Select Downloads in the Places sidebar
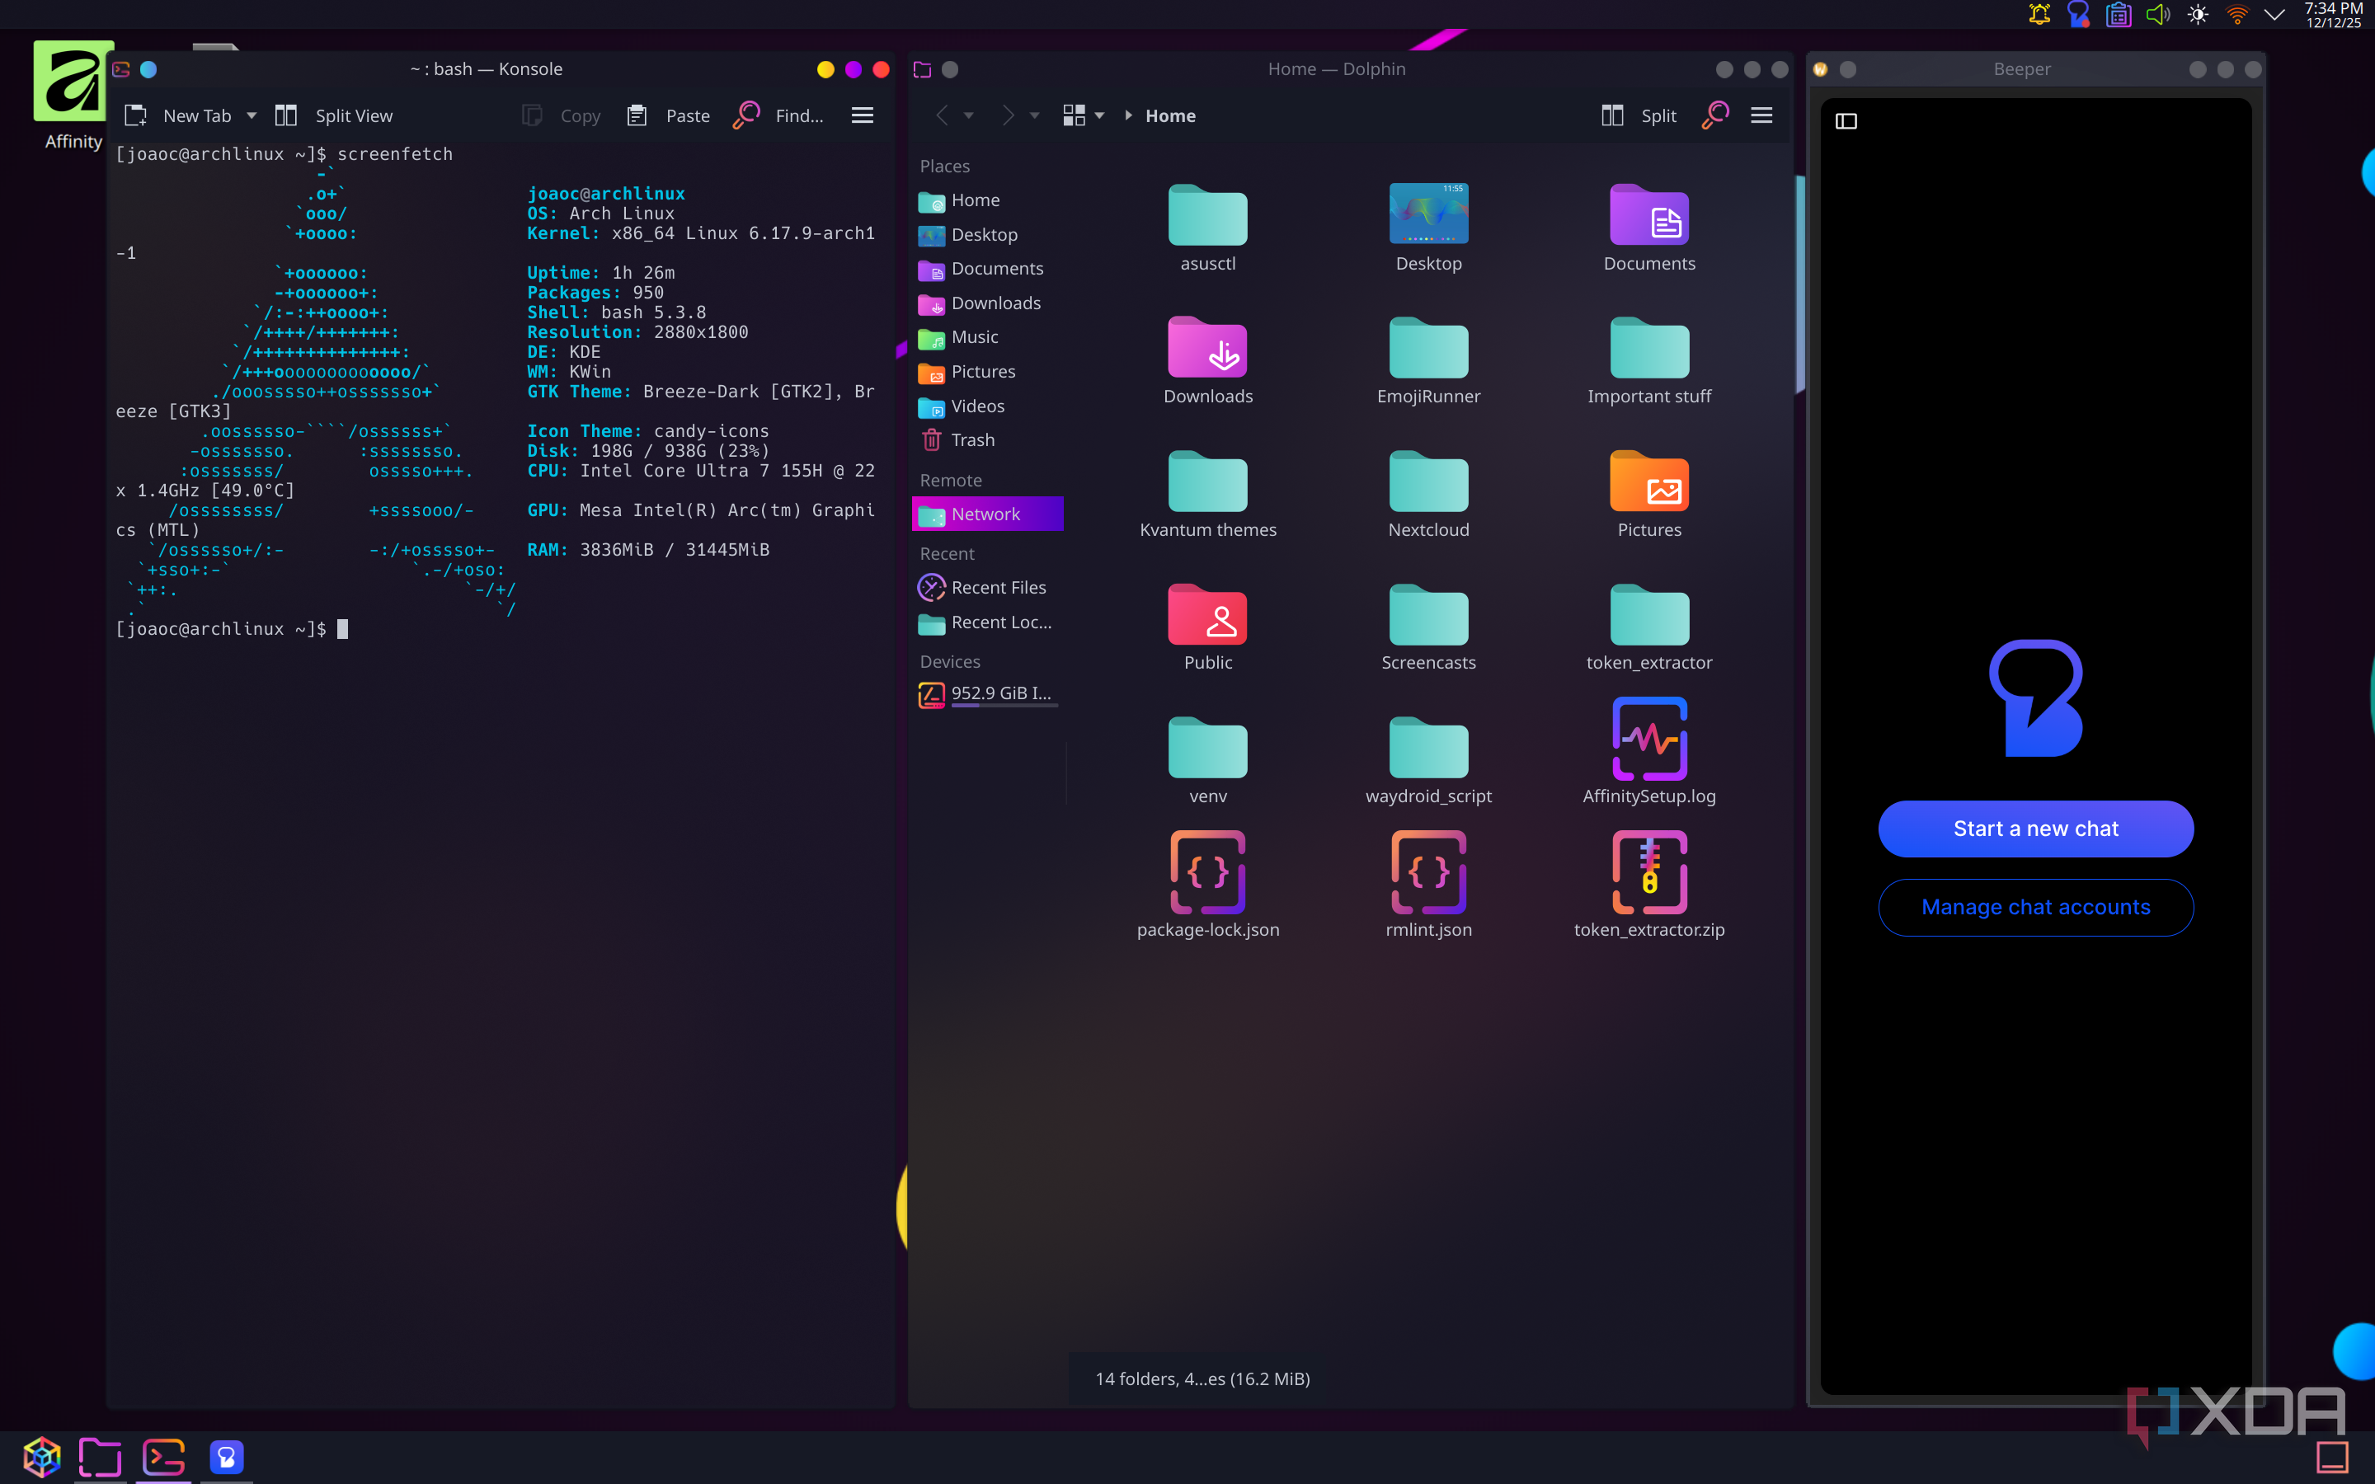This screenshot has width=2375, height=1484. pos(995,303)
